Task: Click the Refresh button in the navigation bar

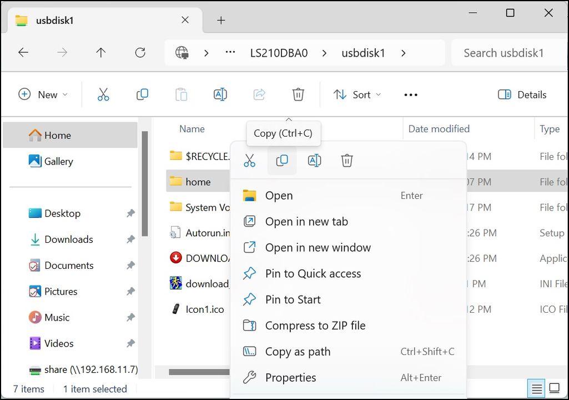Action: click(140, 53)
